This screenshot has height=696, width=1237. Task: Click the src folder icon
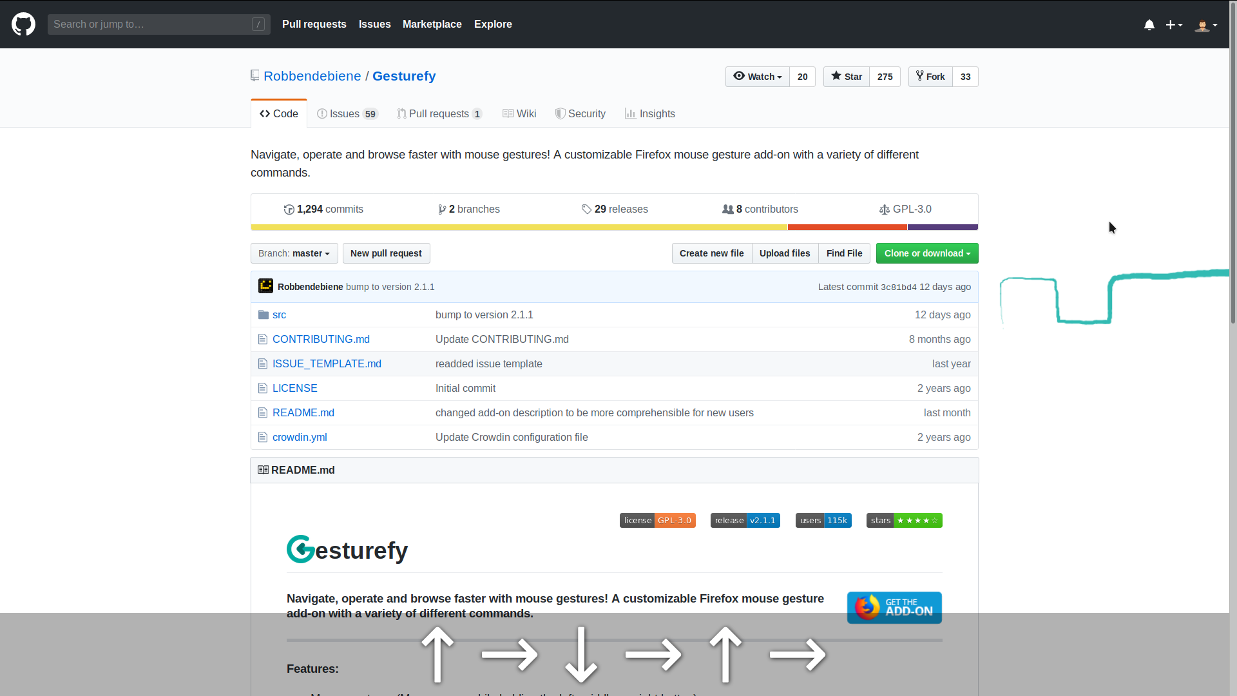[x=263, y=314]
